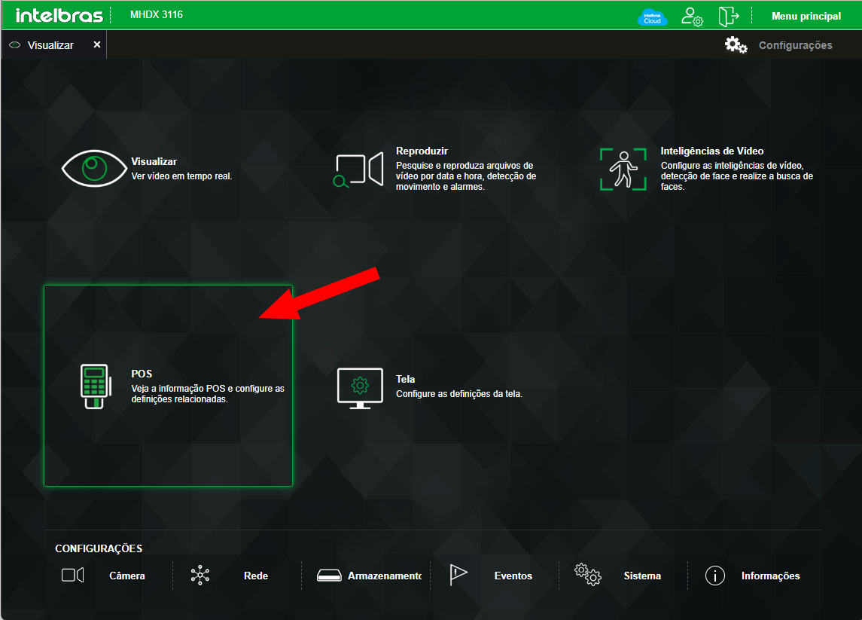Open the Reproduzir title
This screenshot has height=620, width=862.
point(422,151)
